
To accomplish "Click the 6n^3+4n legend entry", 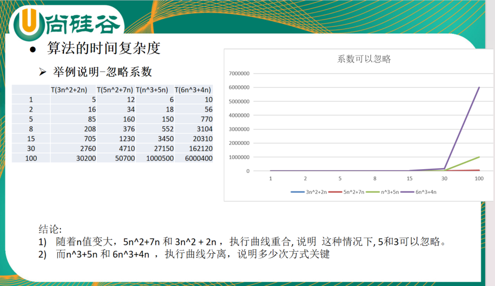I will click(x=419, y=192).
